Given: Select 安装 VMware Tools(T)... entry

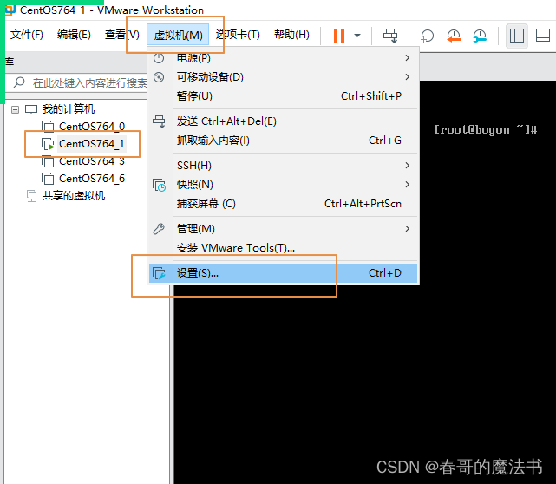Looking at the screenshot, I should (283, 248).
